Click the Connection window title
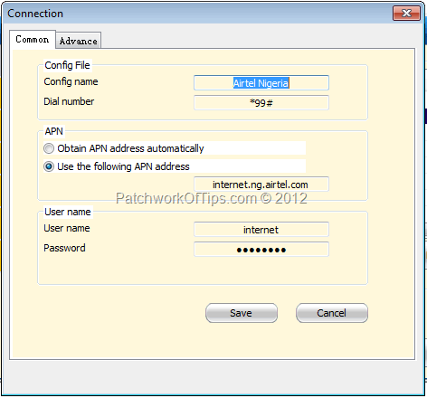This screenshot has height=398, width=427. [35, 14]
